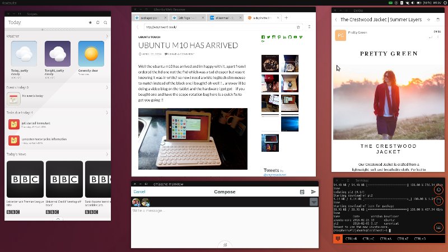Click the Crestwood Jacket model photo
This screenshot has height=252, width=448.
(389, 102)
